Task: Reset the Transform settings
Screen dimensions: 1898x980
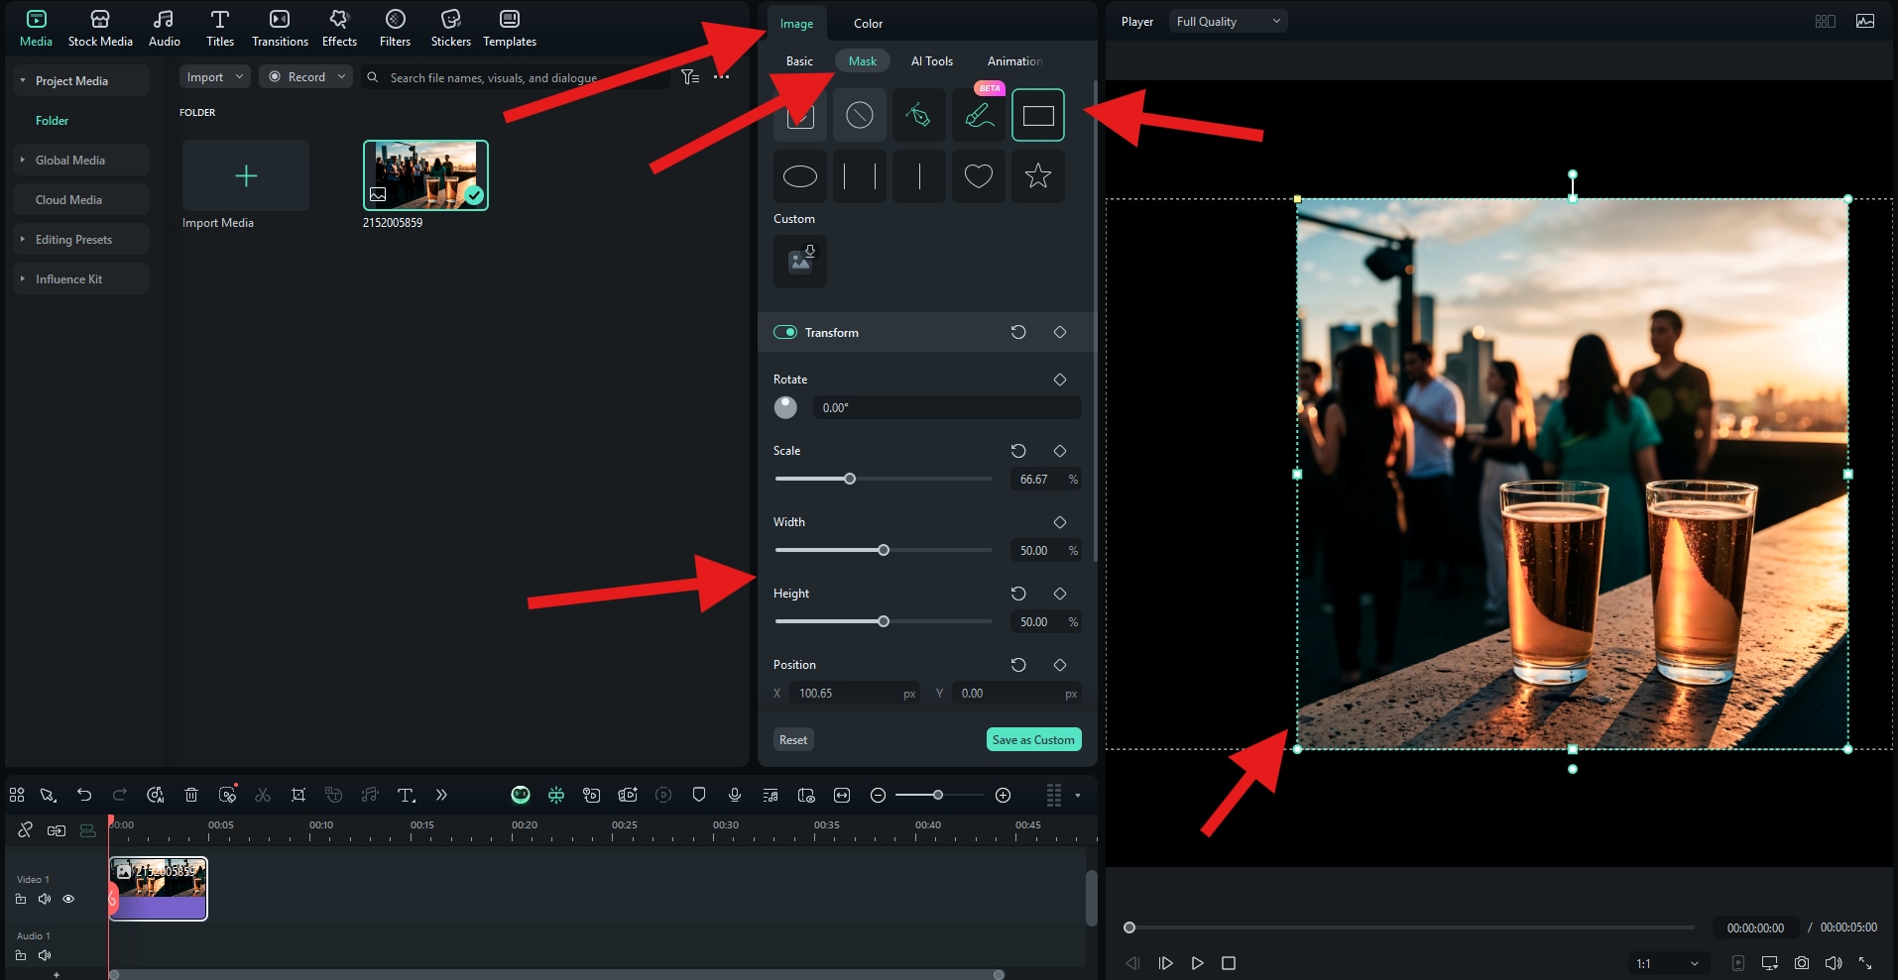Action: pos(1018,332)
